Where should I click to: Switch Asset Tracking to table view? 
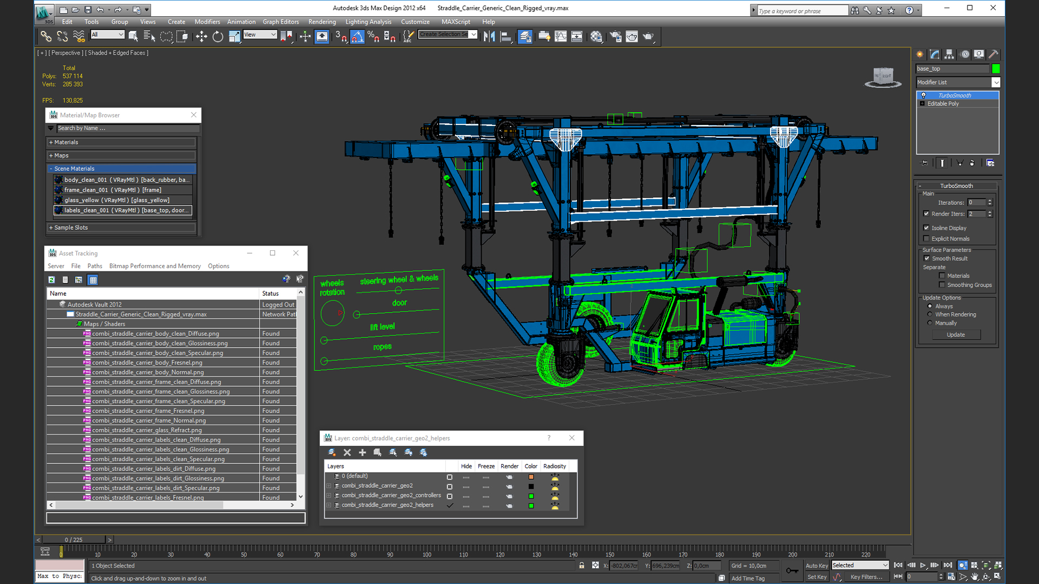(x=93, y=280)
